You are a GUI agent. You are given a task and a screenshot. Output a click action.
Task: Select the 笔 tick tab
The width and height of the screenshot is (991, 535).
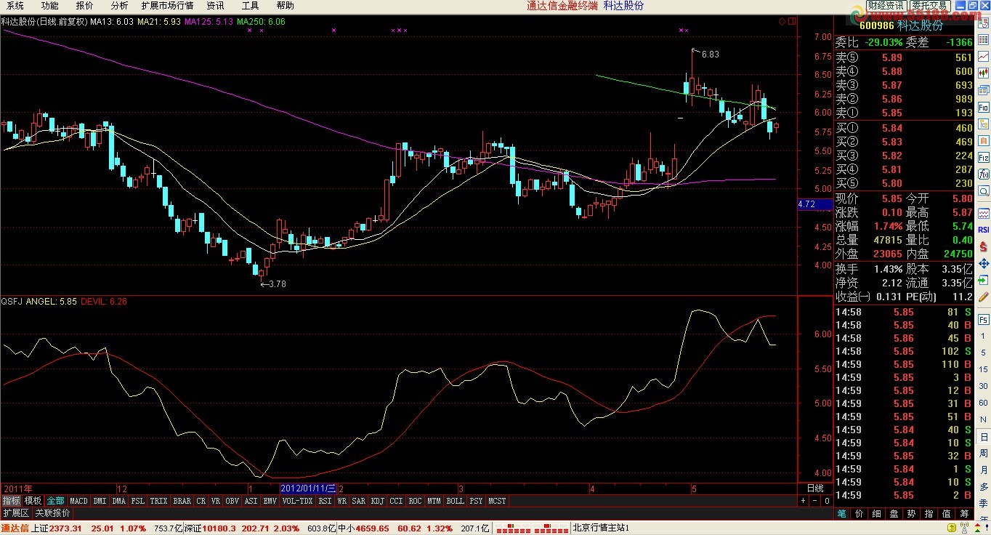click(842, 513)
